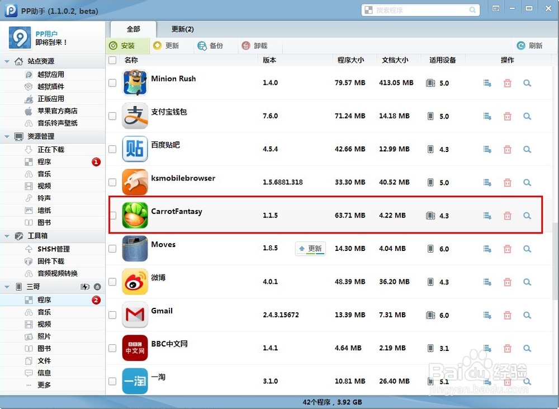Collapse the 站点资源 section
Image resolution: width=559 pixels, height=409 pixels.
coord(7,61)
